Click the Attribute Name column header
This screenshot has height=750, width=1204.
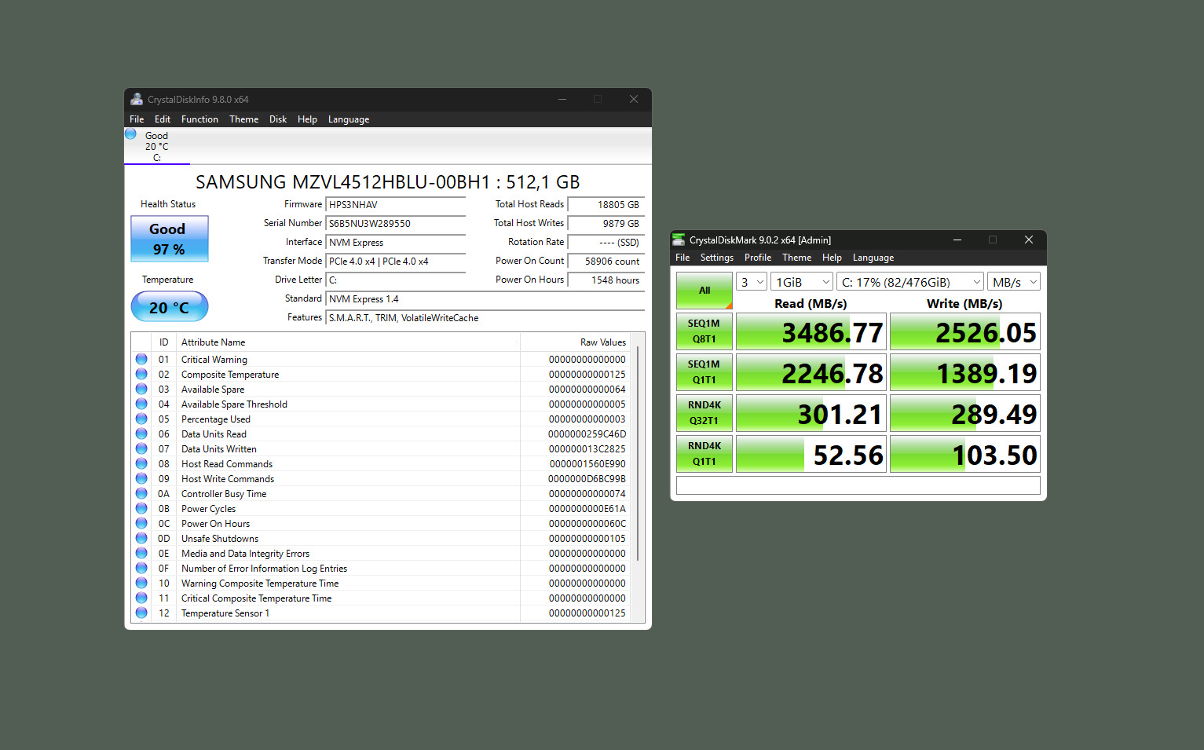coord(348,342)
